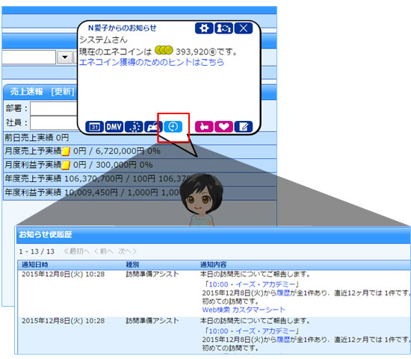
Task: Click the pink thumbs-up icon
Action: click(x=204, y=127)
